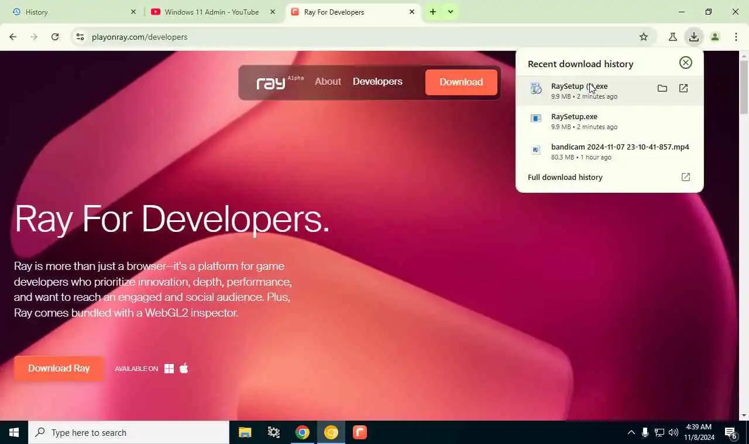Screen dimensions: 749x444
Task: Open the RaySetup (1).exe download entry
Action: (x=609, y=91)
